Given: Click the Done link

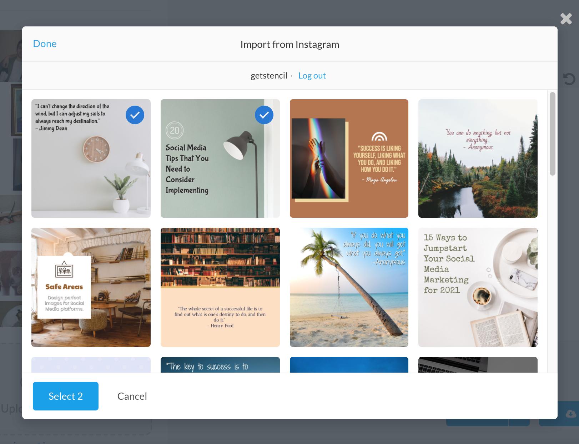Looking at the screenshot, I should [x=45, y=44].
